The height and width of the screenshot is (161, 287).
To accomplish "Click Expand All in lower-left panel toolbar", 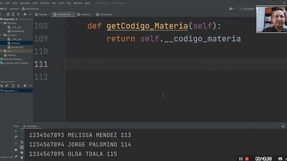I will (13, 85).
